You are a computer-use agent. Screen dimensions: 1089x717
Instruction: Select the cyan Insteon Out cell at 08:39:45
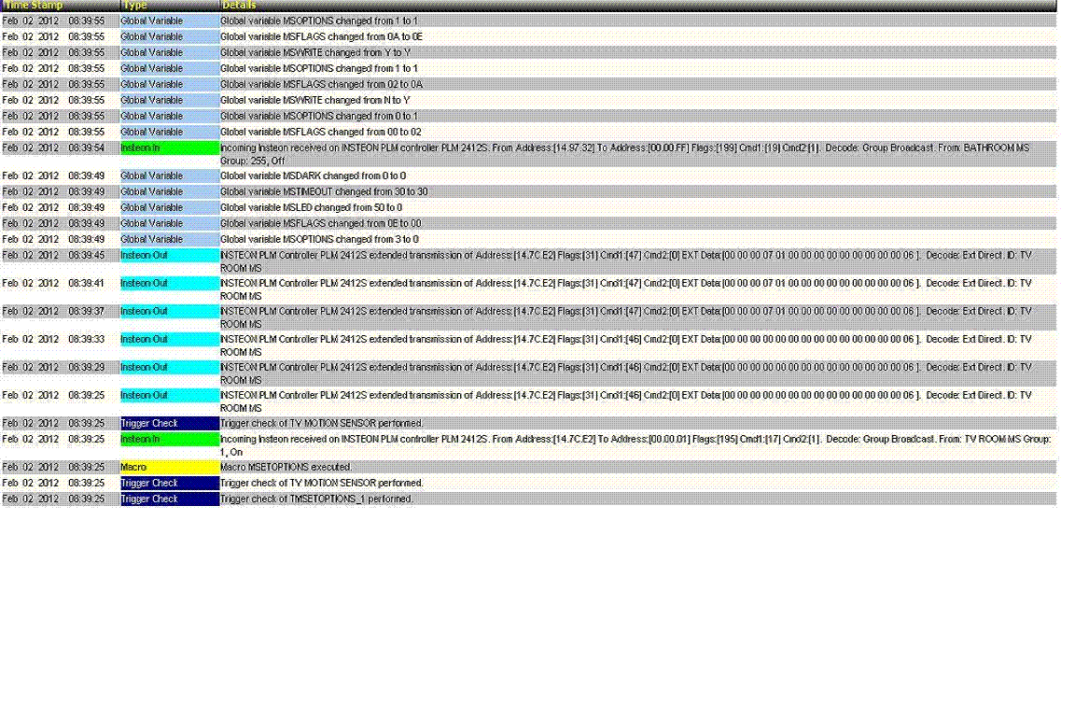click(x=169, y=255)
